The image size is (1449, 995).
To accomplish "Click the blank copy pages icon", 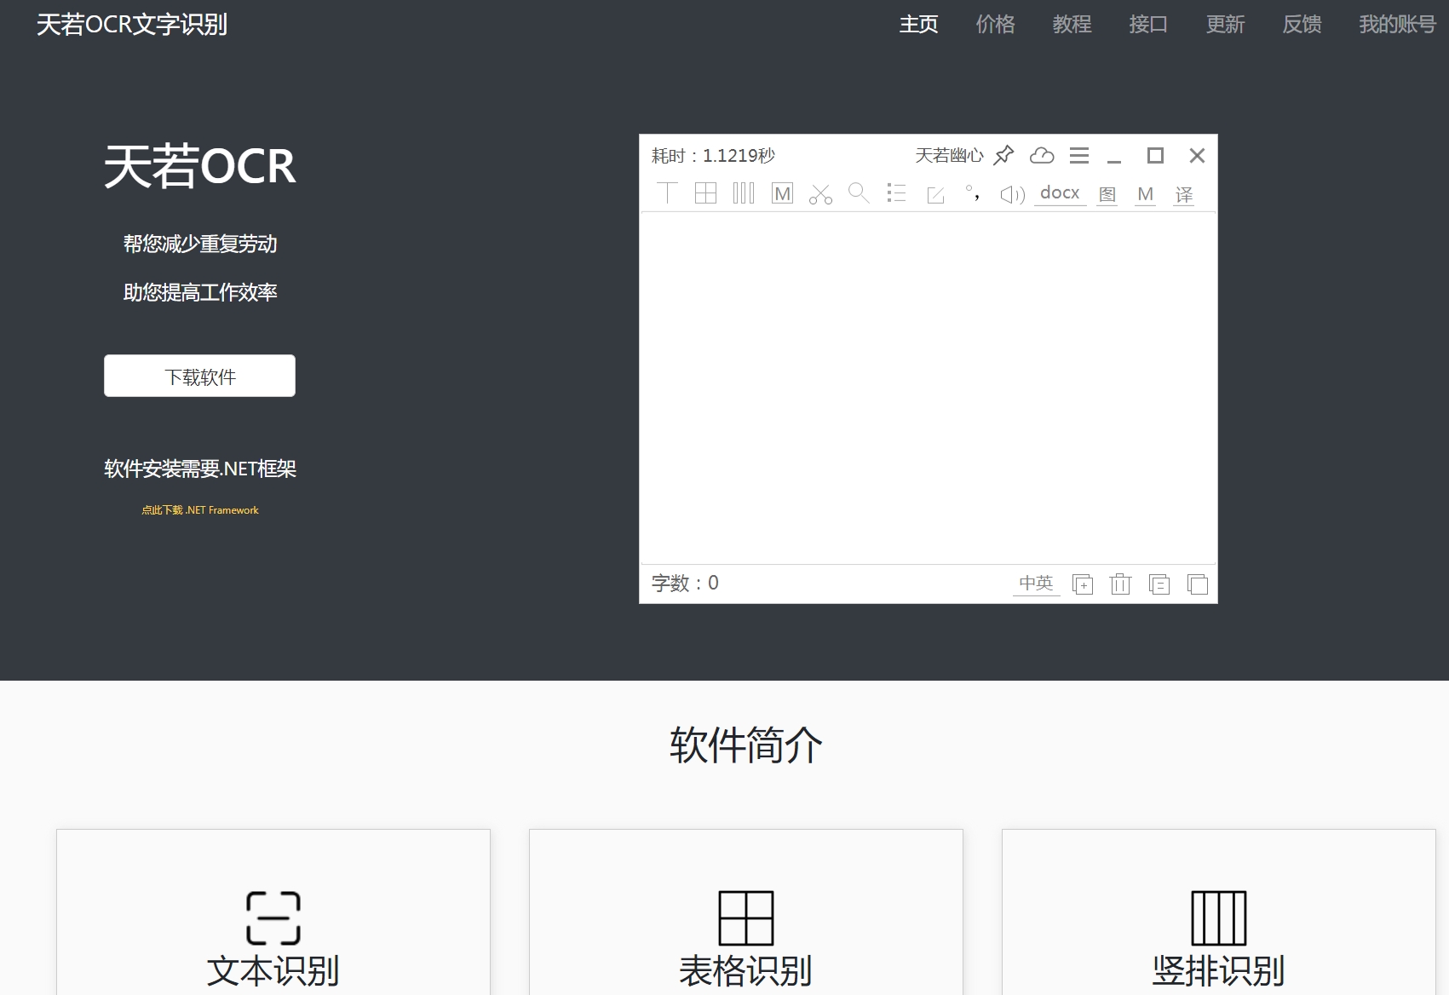I will coord(1198,584).
